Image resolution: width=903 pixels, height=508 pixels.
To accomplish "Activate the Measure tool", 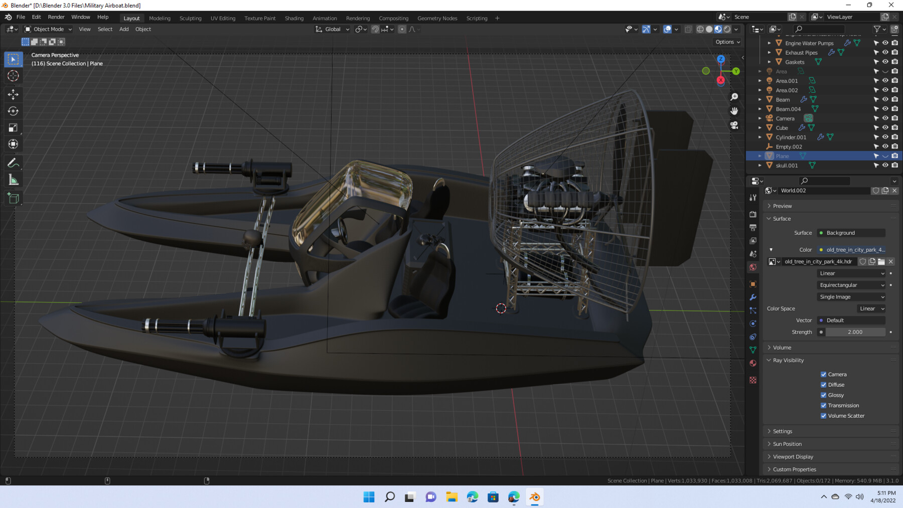I will [14, 179].
